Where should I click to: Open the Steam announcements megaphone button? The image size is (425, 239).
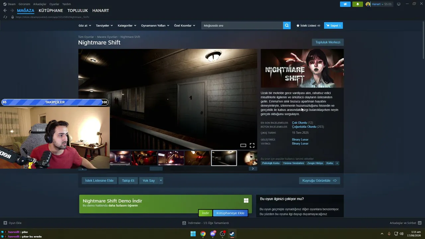(345, 4)
